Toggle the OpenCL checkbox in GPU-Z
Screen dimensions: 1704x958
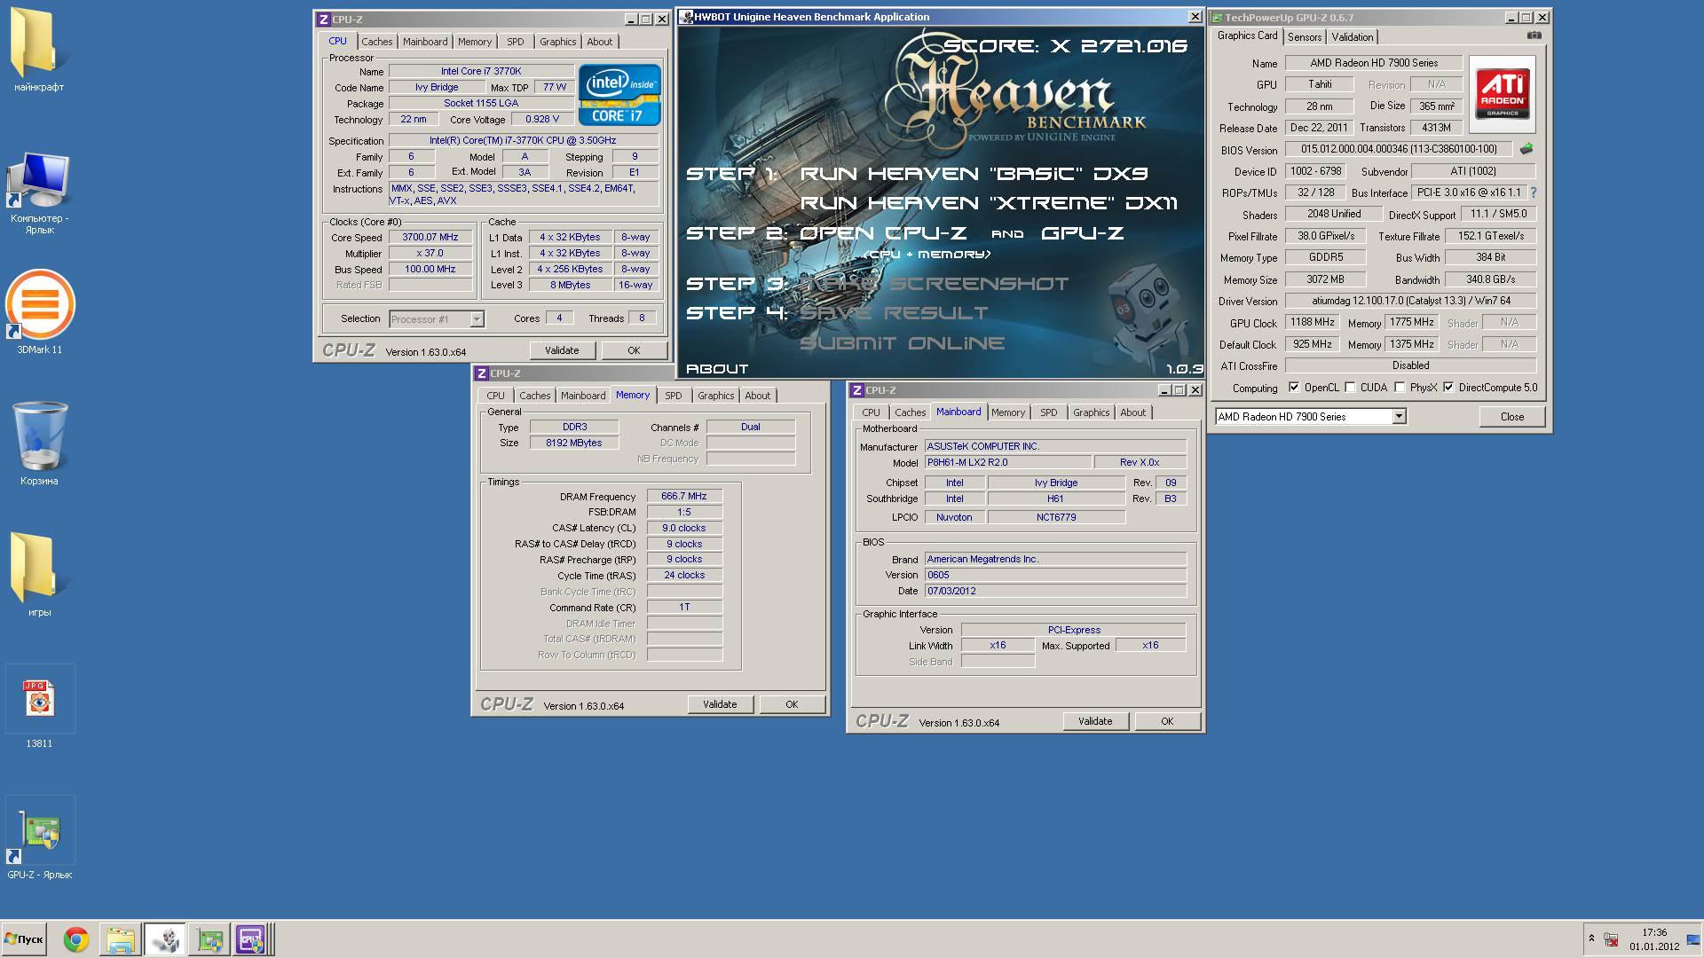(x=1294, y=388)
